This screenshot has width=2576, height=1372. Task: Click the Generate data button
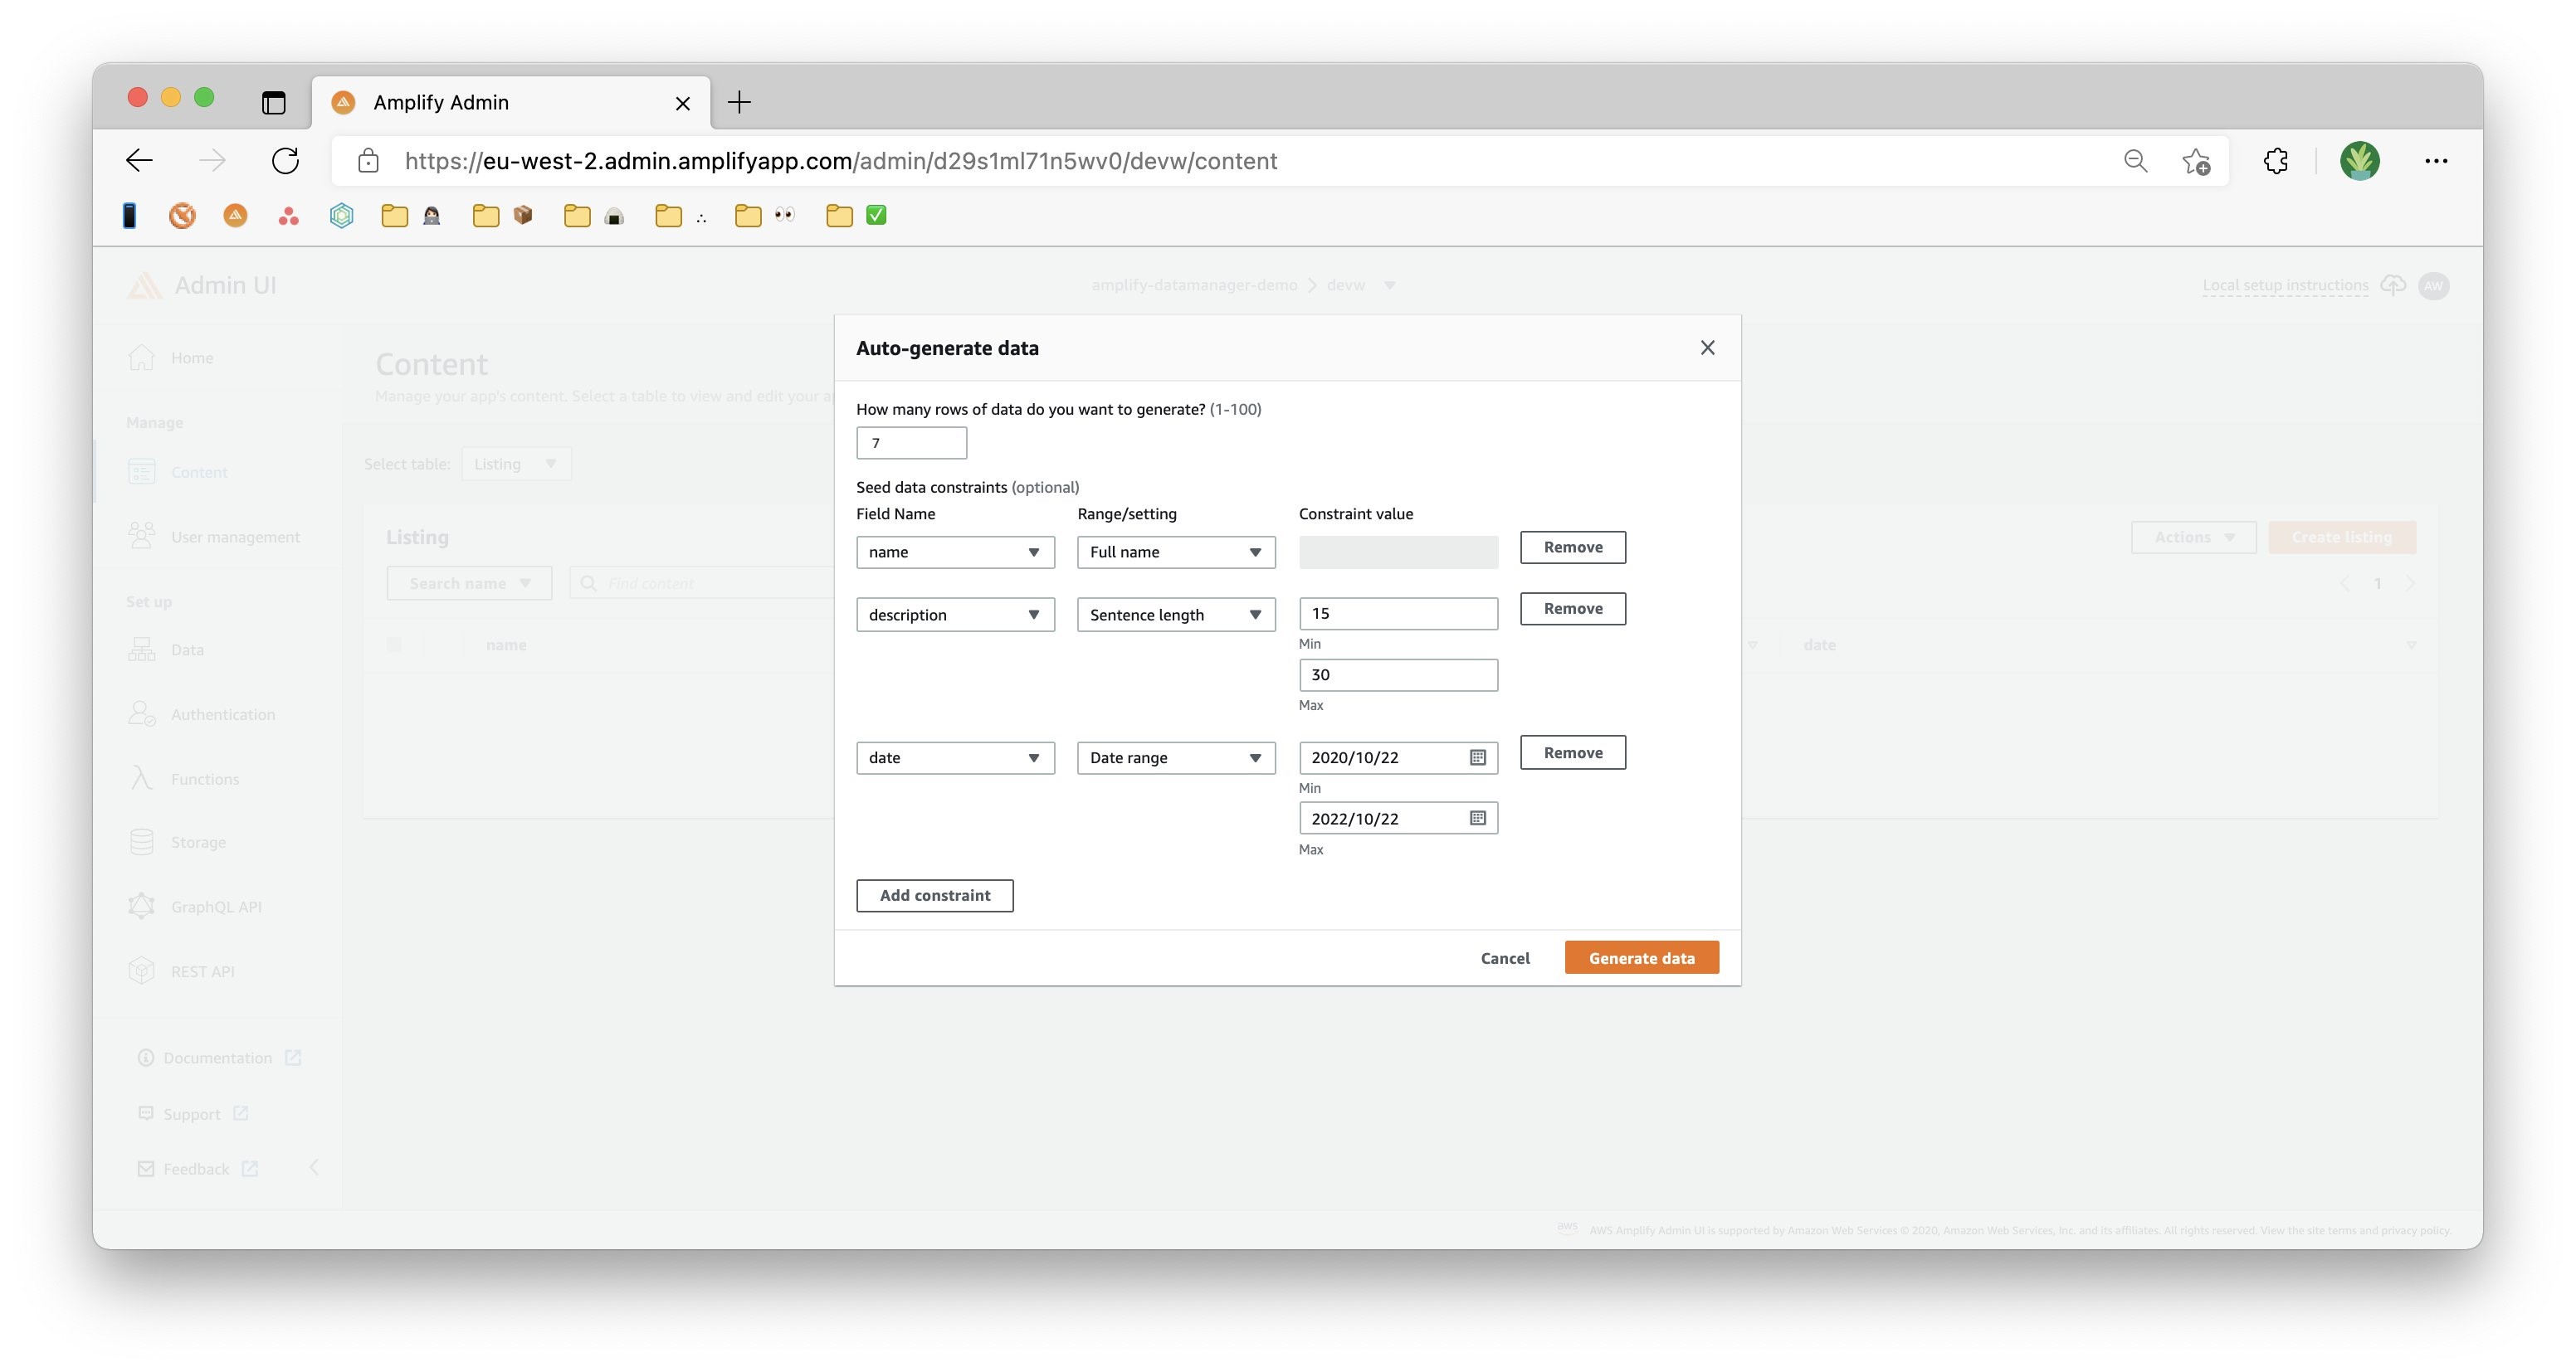point(1641,957)
